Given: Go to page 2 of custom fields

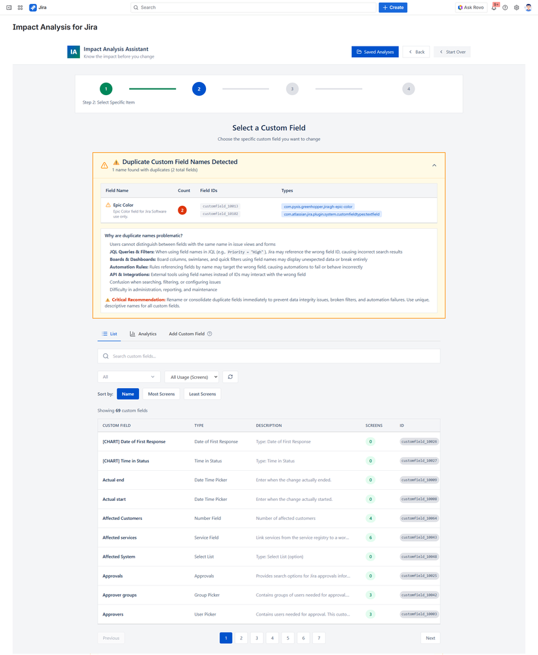Looking at the screenshot, I should point(241,637).
